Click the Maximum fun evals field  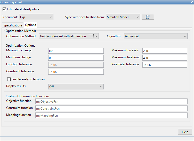click(164, 51)
